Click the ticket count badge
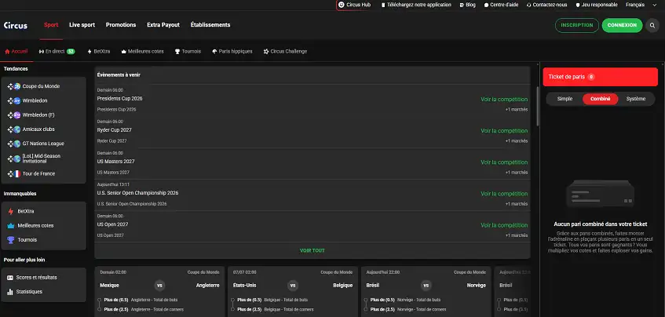The image size is (665, 317). click(x=590, y=77)
